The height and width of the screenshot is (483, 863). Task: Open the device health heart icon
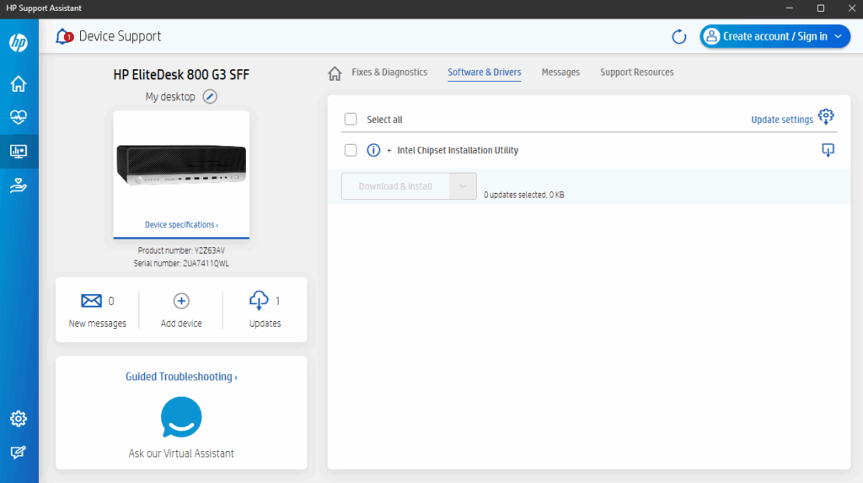coord(19,117)
